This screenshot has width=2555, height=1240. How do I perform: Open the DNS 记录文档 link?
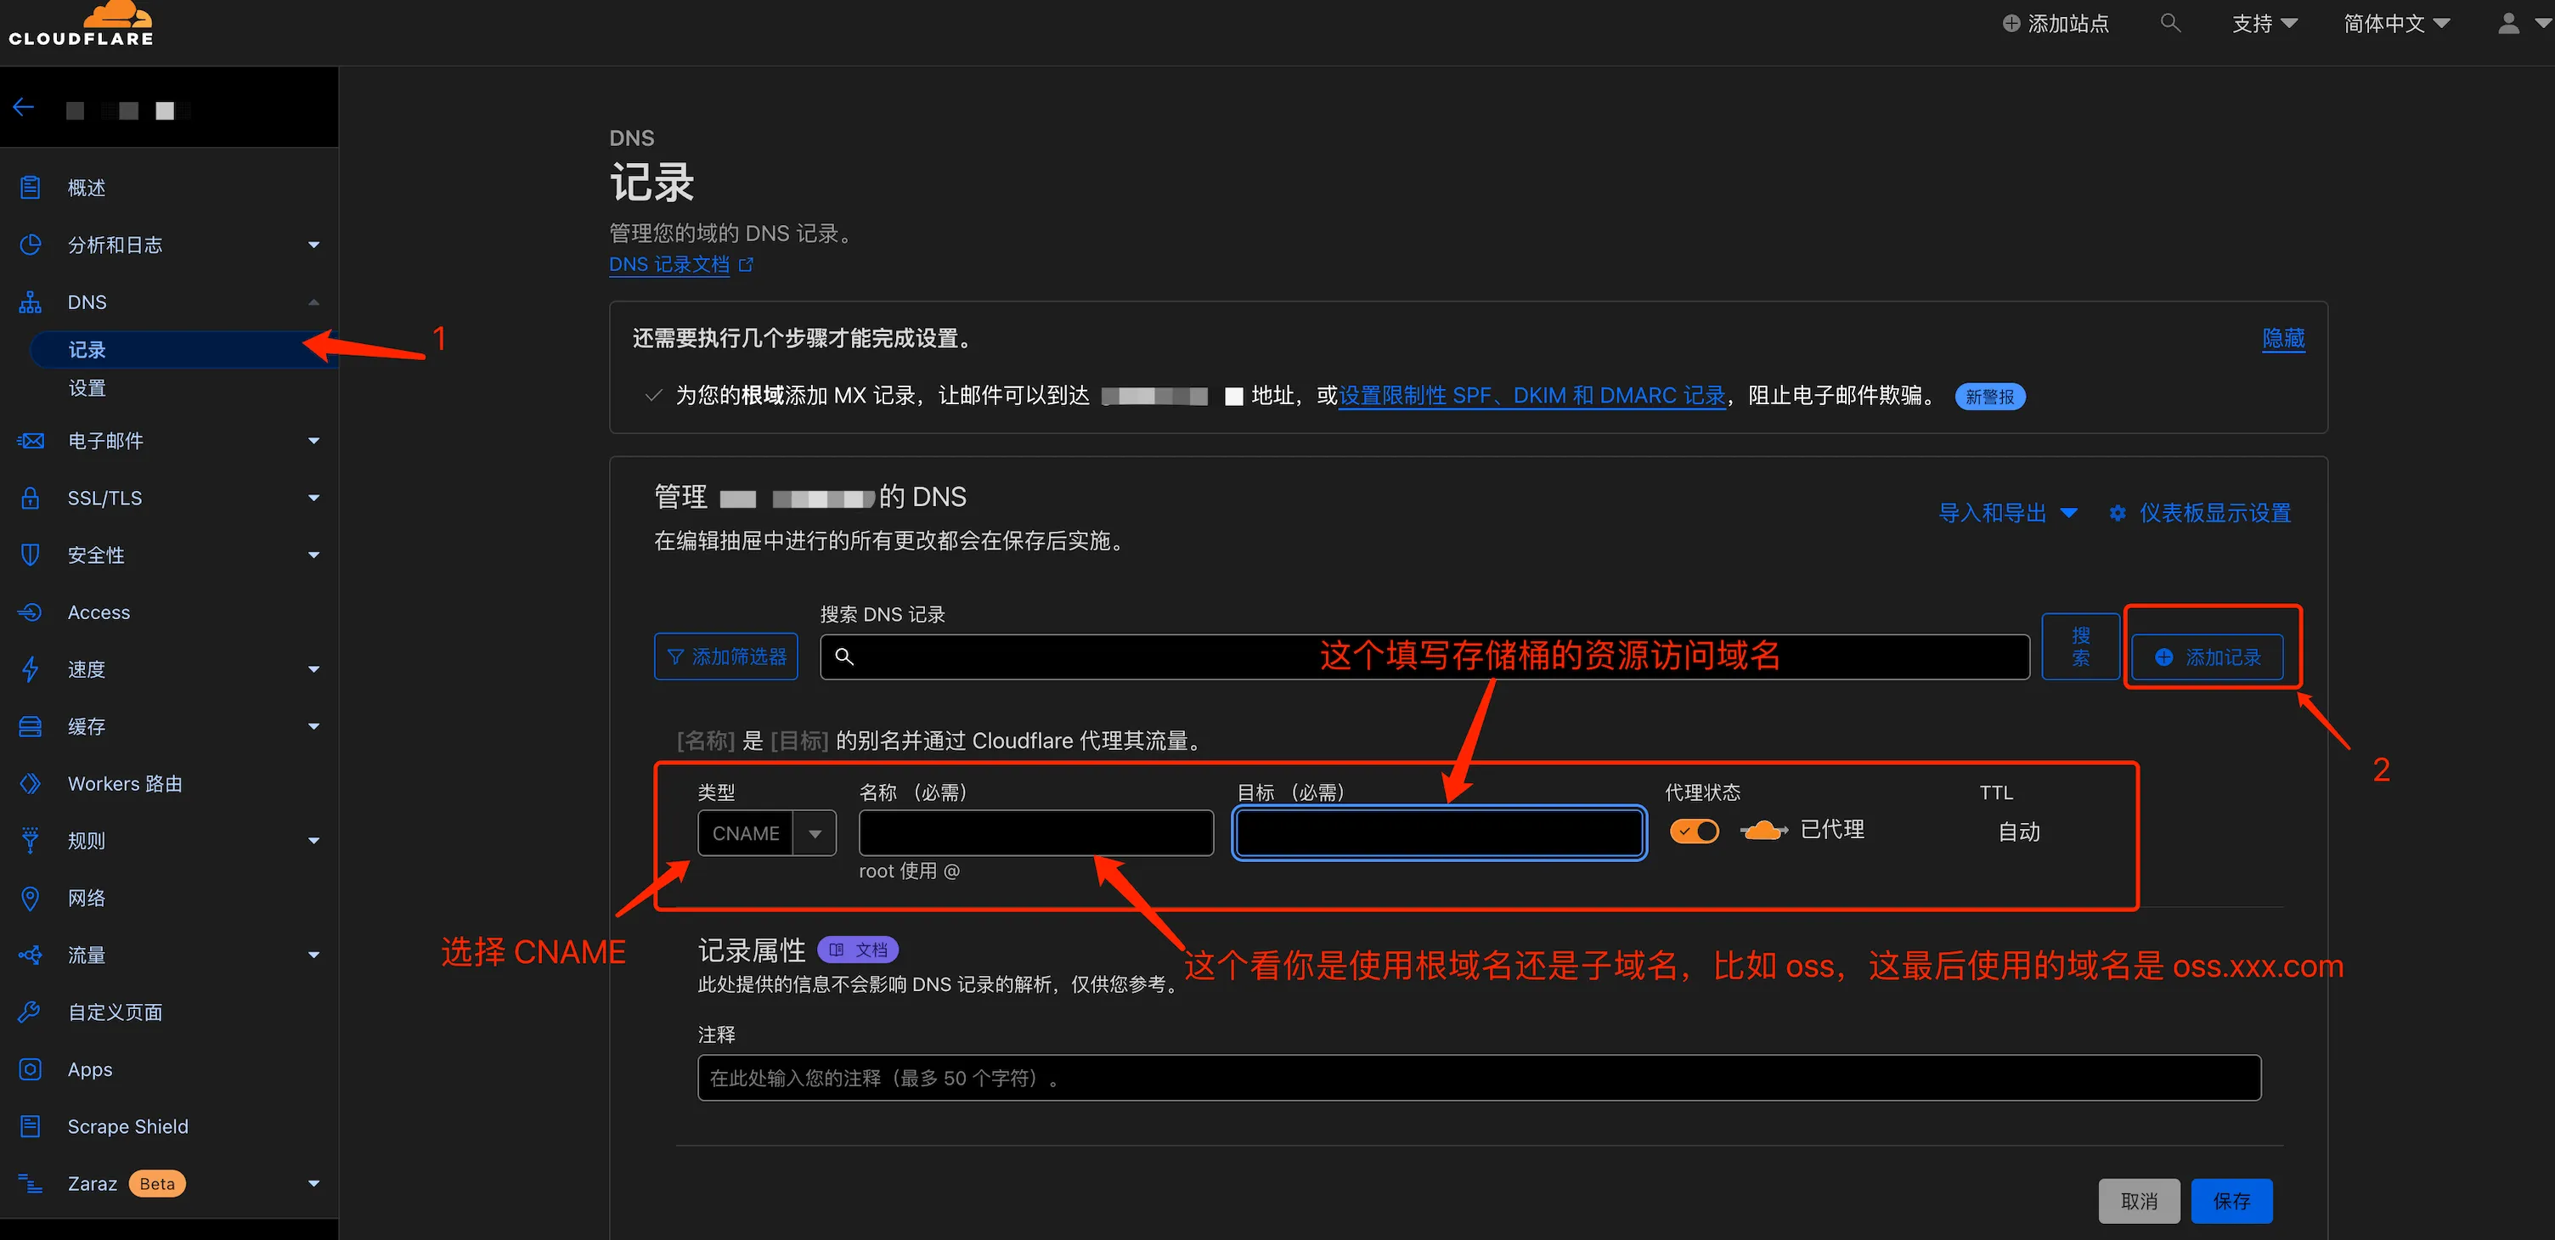[669, 265]
